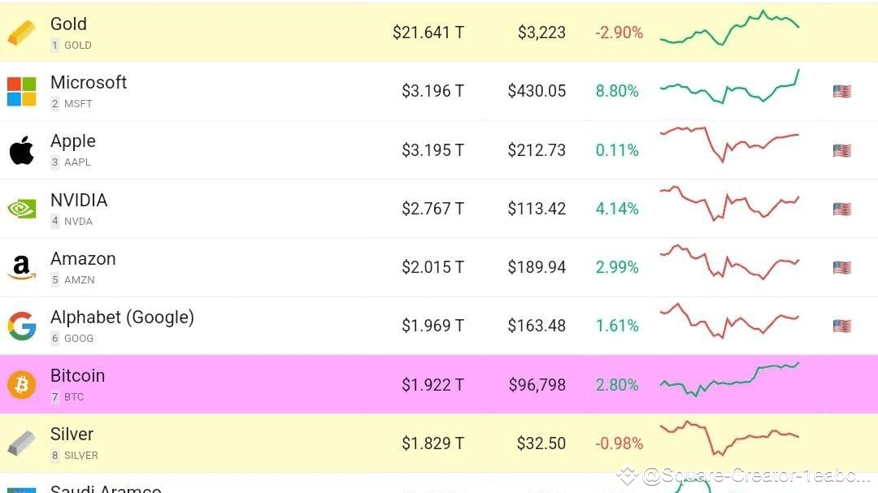The height and width of the screenshot is (493, 878).
Task: Click Bitcoin's price trend sparkline
Action: point(729,378)
